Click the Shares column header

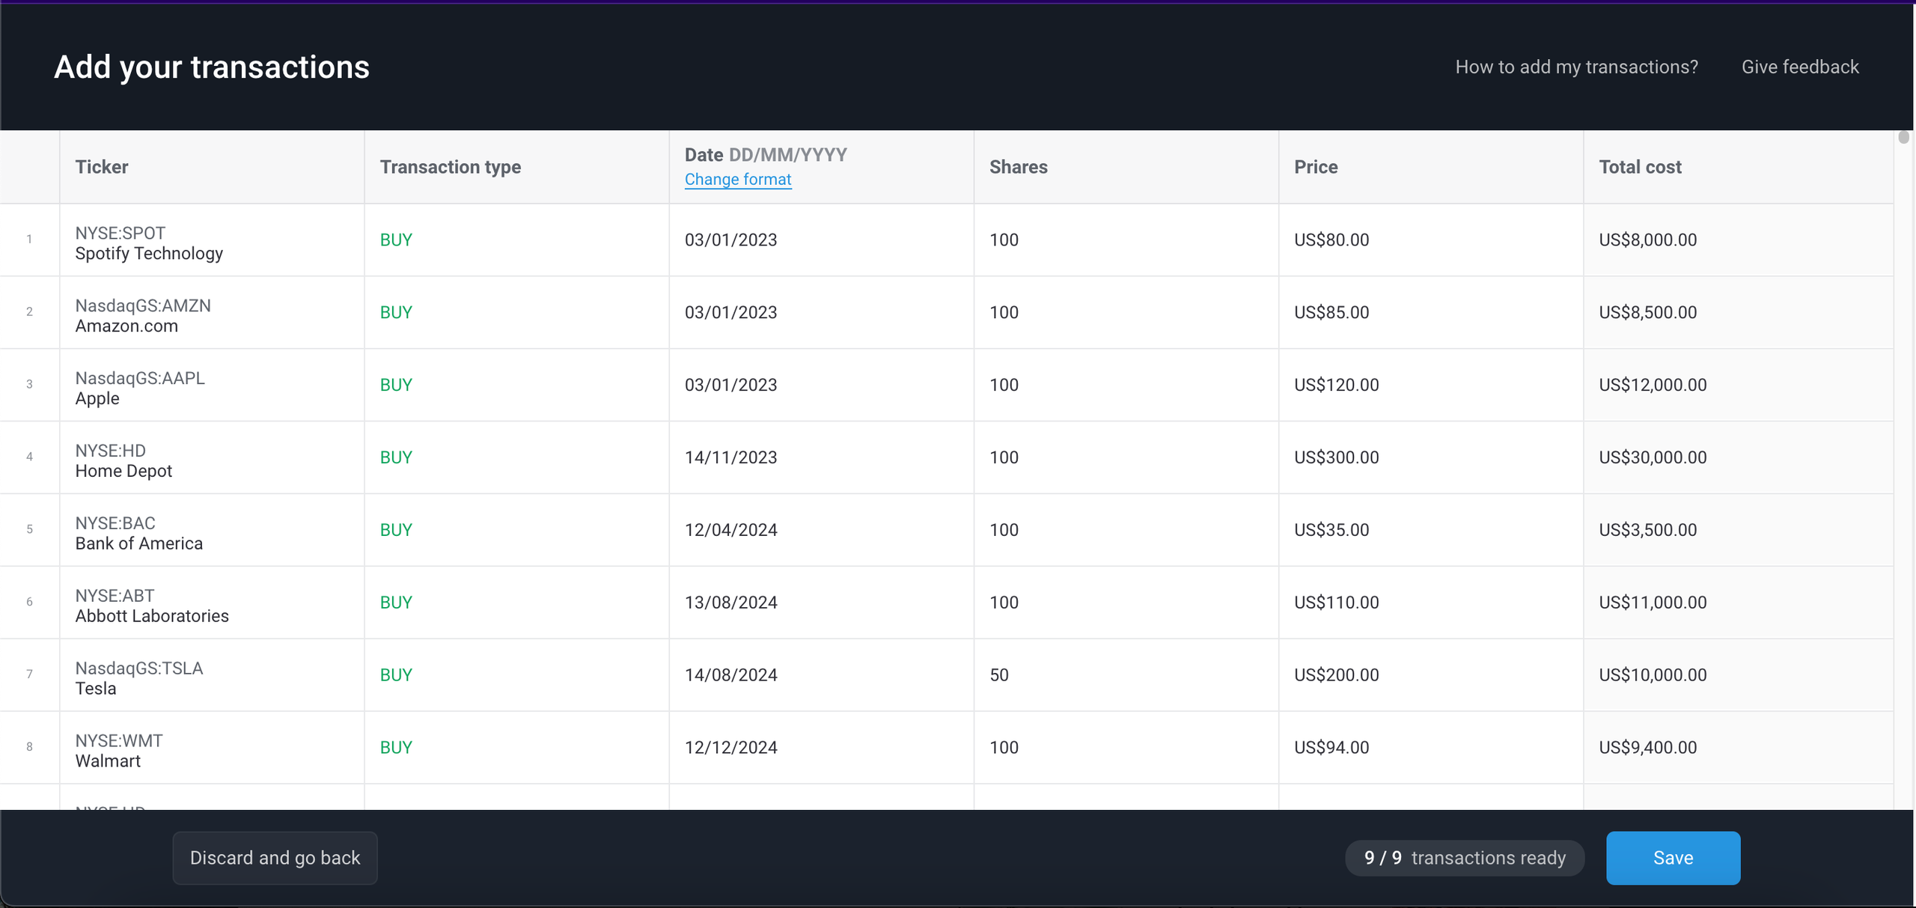pos(1126,167)
